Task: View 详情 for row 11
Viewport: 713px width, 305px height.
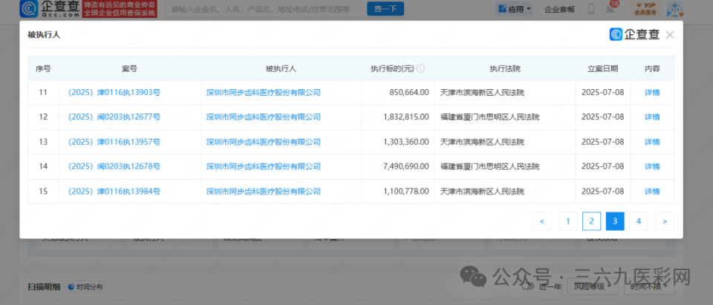Action: 652,92
